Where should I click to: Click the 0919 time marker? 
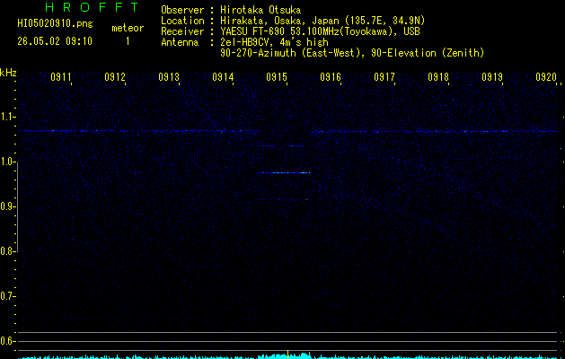492,76
